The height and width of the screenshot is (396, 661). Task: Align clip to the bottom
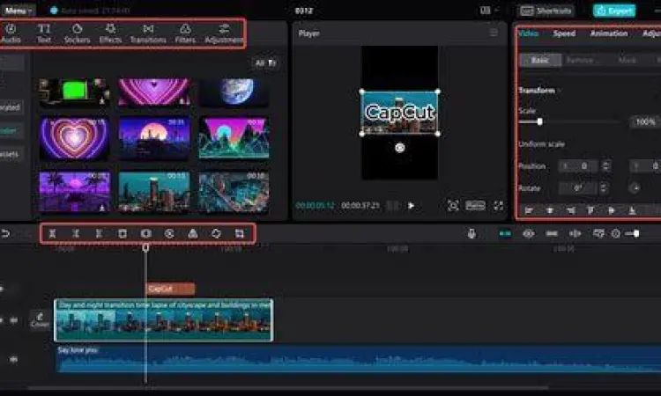click(632, 210)
